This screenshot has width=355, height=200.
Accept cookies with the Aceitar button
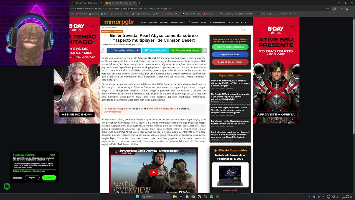point(49,177)
